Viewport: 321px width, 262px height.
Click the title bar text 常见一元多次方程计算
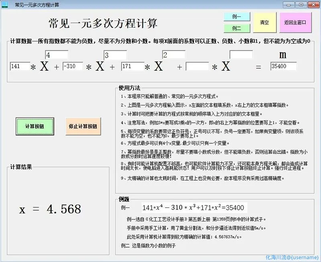click(x=37, y=5)
